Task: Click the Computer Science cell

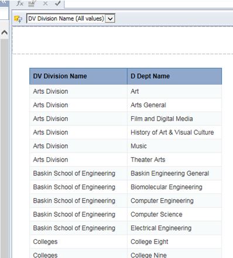Action: (174, 215)
